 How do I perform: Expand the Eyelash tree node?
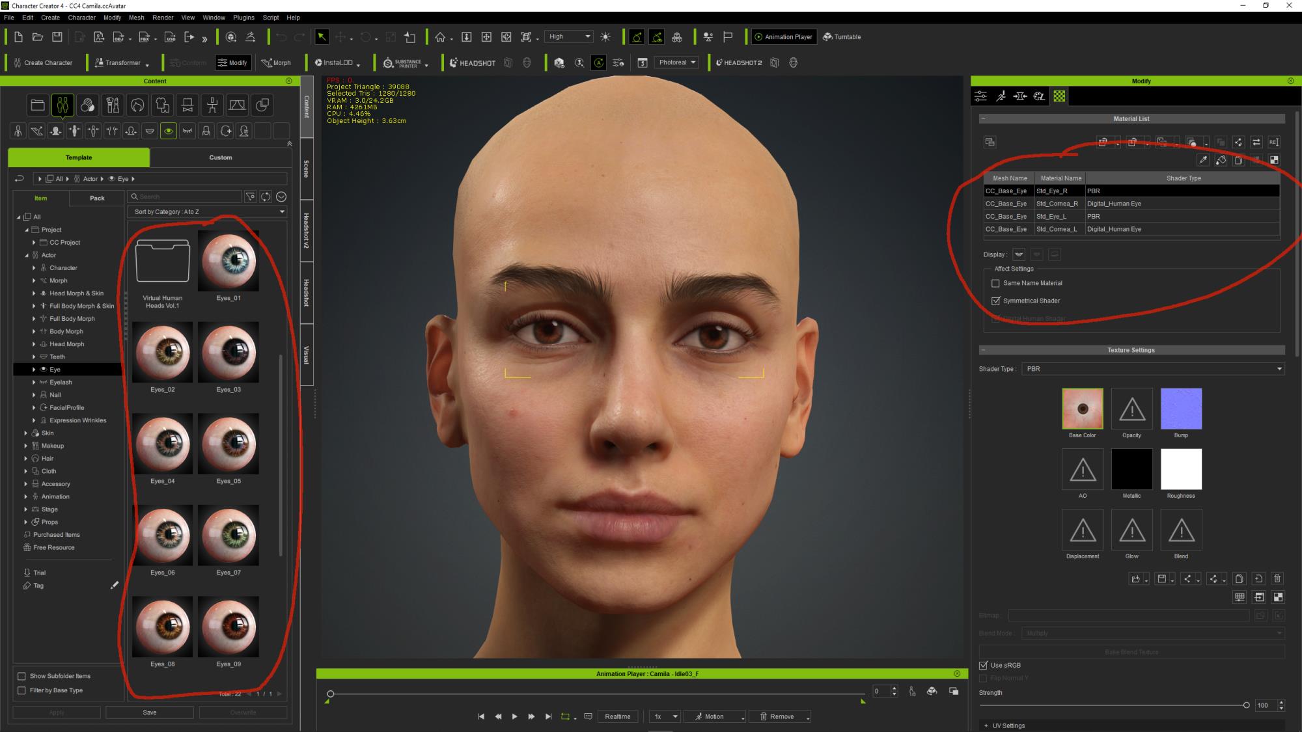click(x=34, y=383)
